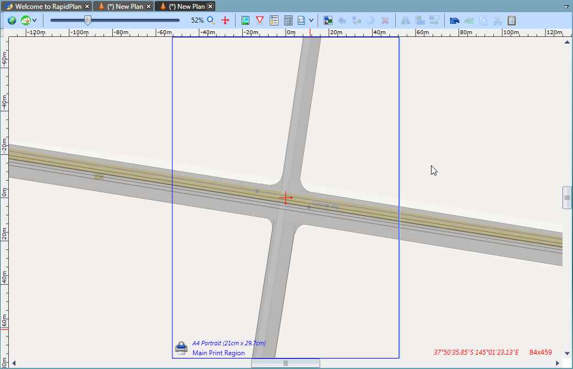Click the vertical scrollbar thumb

click(x=567, y=198)
